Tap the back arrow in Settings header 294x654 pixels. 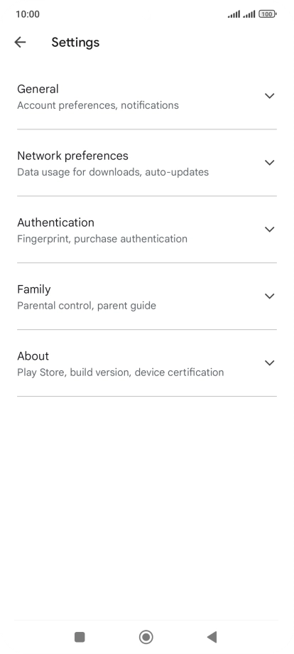[20, 42]
